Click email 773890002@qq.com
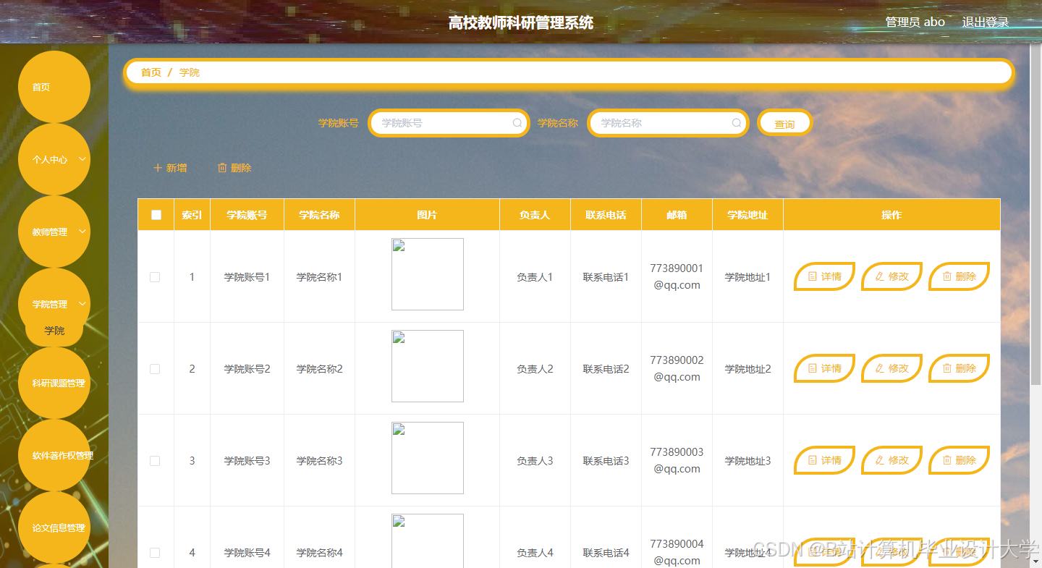 click(677, 368)
